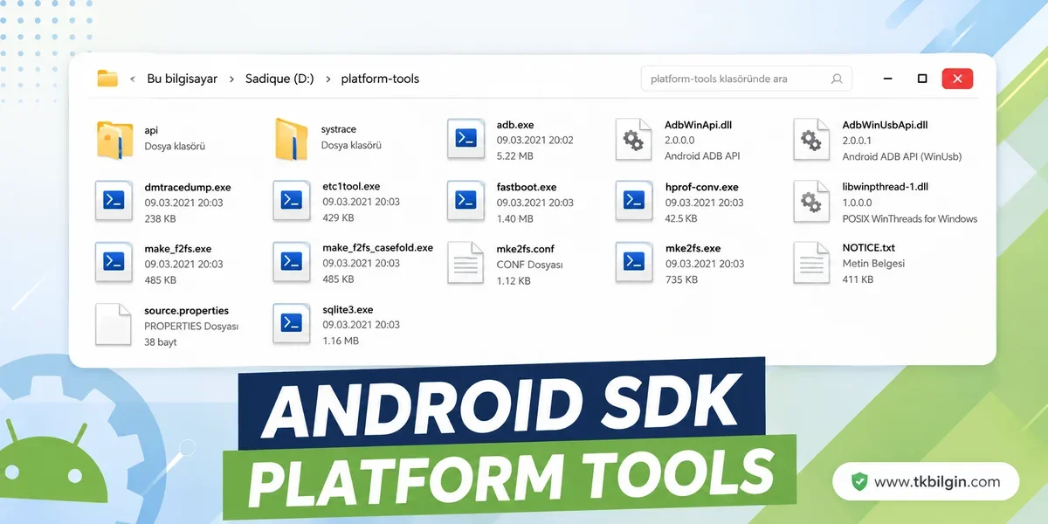Image resolution: width=1048 pixels, height=524 pixels.
Task: Click the PROPERTIES Dosyası type label
Action: coord(191,326)
